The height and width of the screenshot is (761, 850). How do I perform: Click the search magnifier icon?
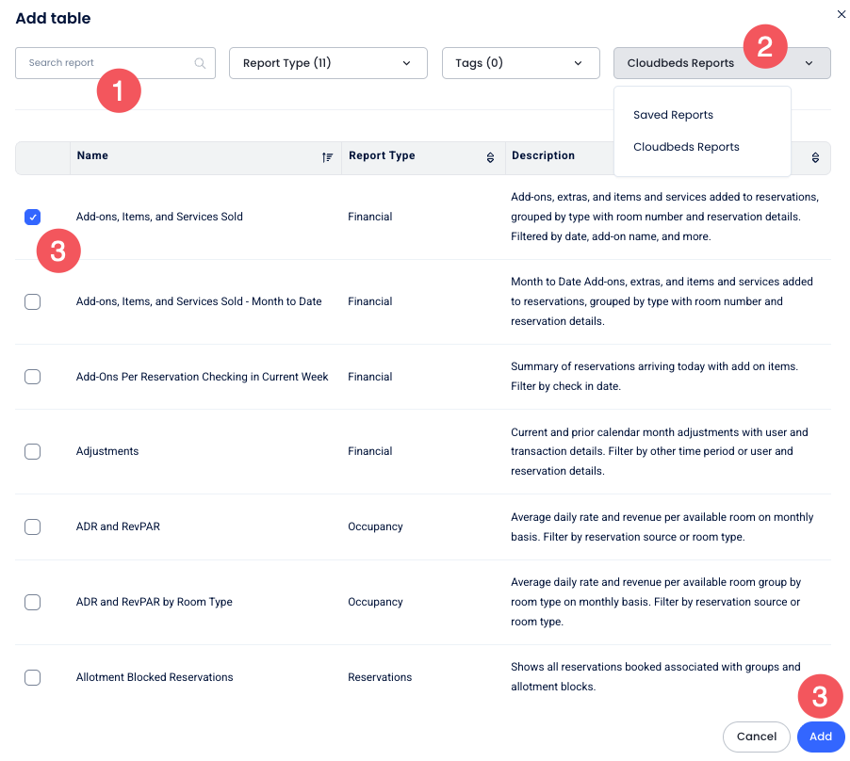(200, 63)
